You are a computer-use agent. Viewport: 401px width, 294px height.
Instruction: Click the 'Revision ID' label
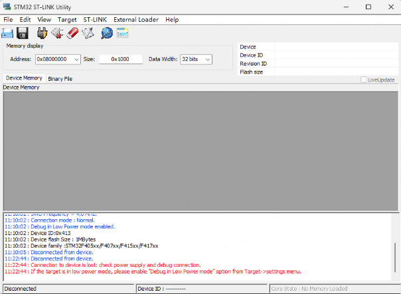coord(253,64)
